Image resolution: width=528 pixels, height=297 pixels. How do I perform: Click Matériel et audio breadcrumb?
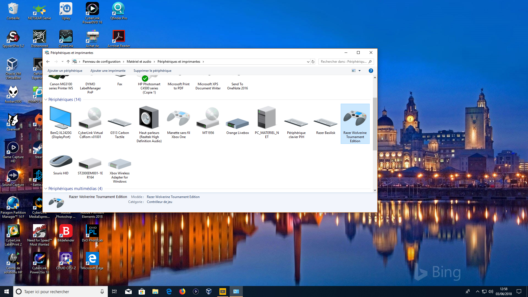(139, 62)
